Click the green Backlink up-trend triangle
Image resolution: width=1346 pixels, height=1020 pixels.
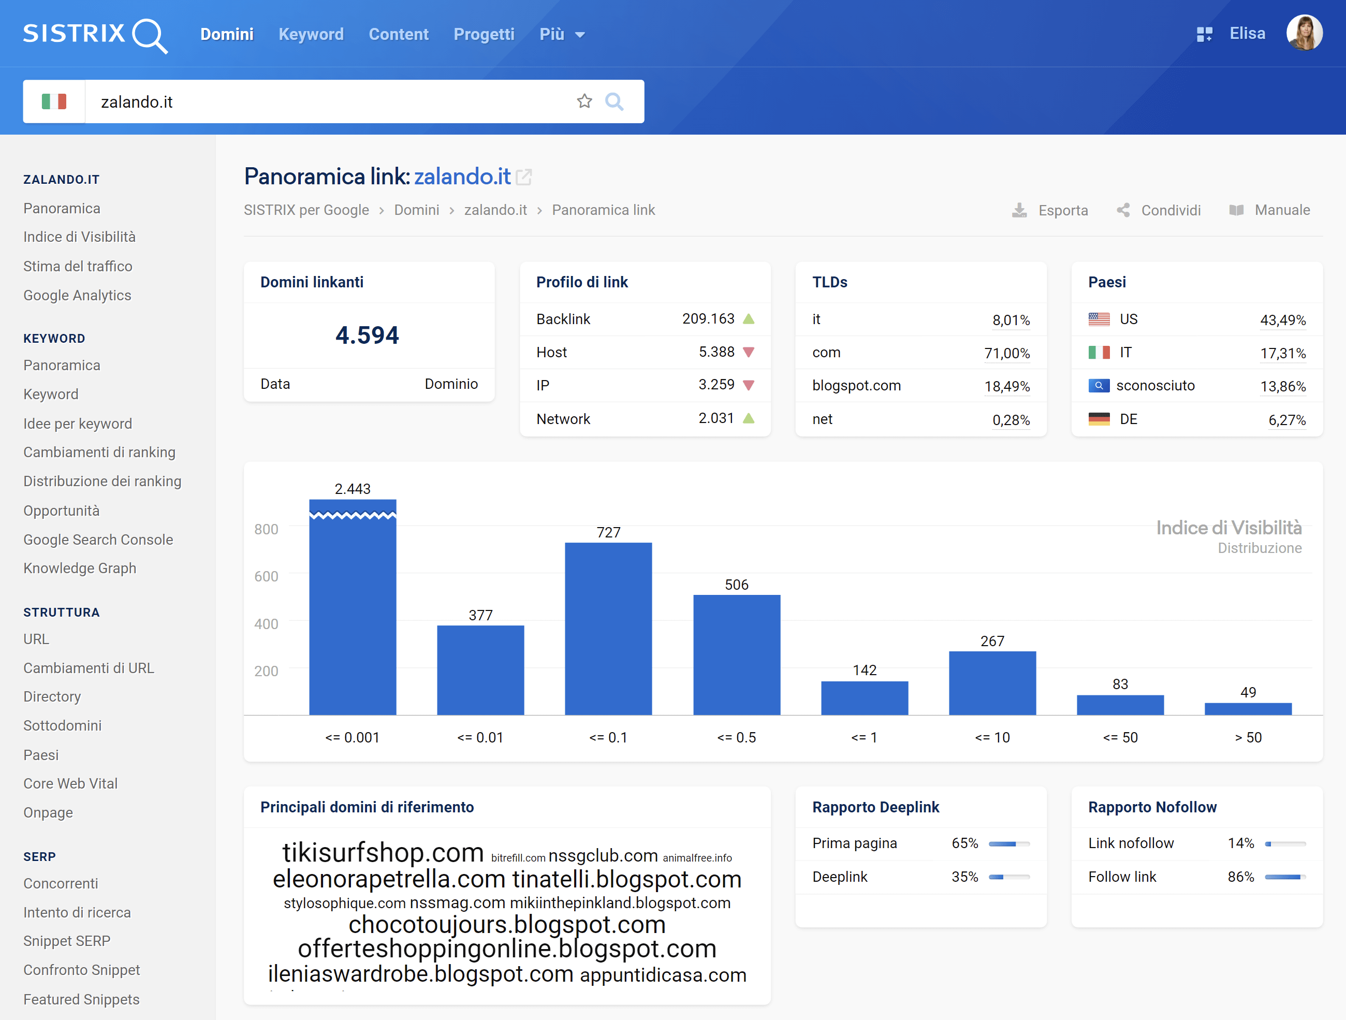pyautogui.click(x=749, y=319)
